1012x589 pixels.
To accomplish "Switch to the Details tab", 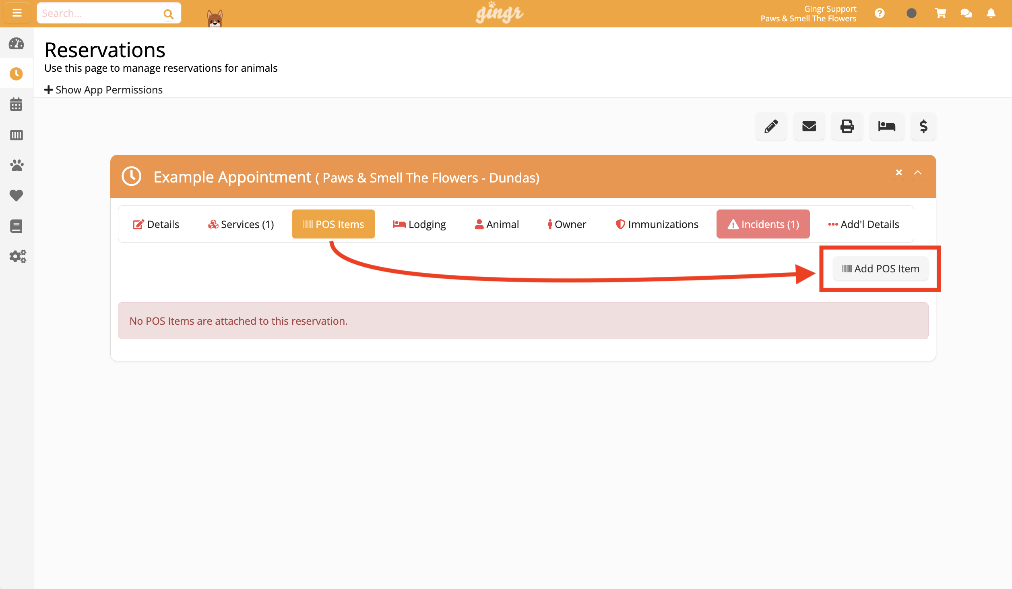I will [156, 224].
